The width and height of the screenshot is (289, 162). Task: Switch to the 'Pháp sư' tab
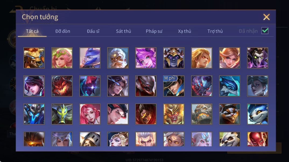point(154,31)
